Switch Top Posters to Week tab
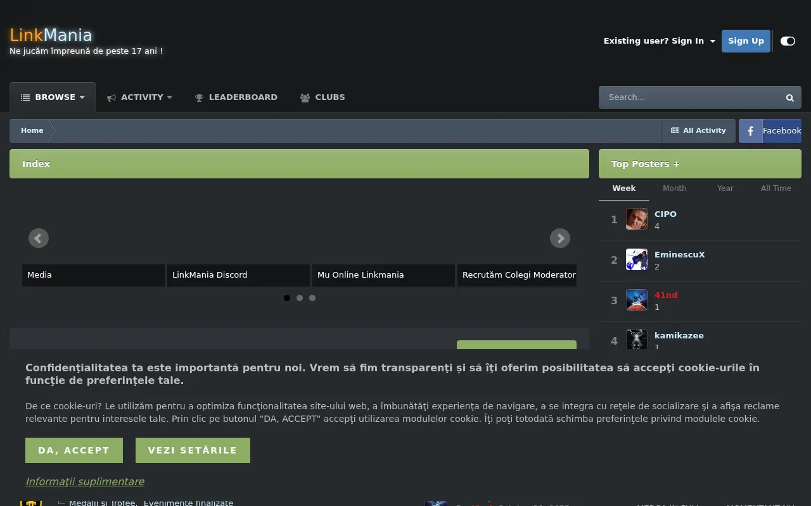The width and height of the screenshot is (811, 506). coord(624,188)
